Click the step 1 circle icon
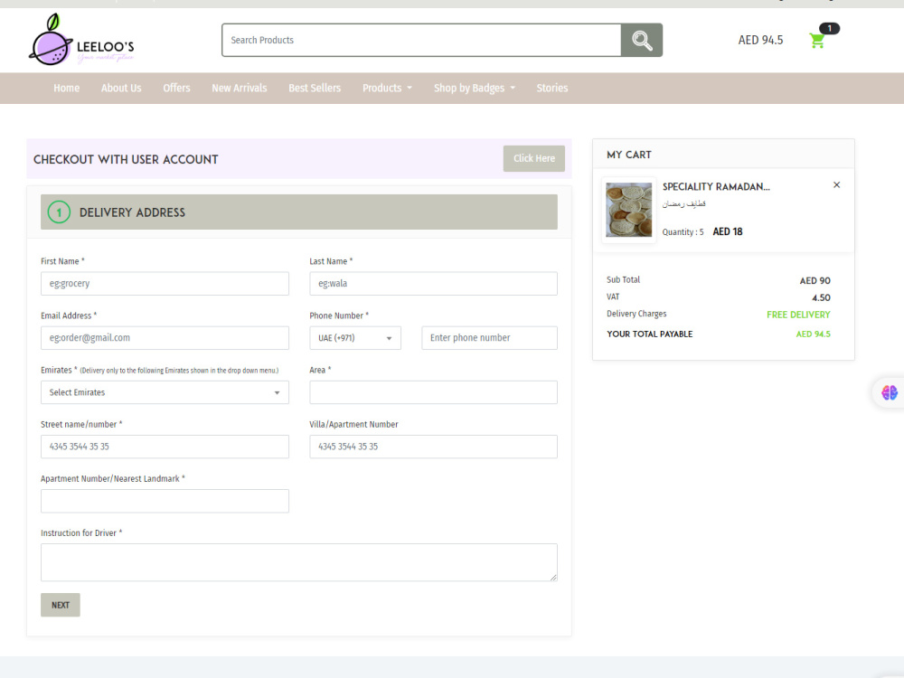Viewport: 904px width, 678px height. [x=59, y=212]
